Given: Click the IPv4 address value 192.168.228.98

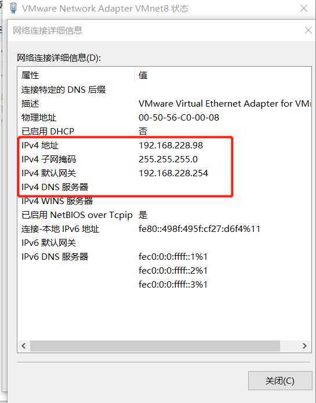Looking at the screenshot, I should tap(171, 146).
